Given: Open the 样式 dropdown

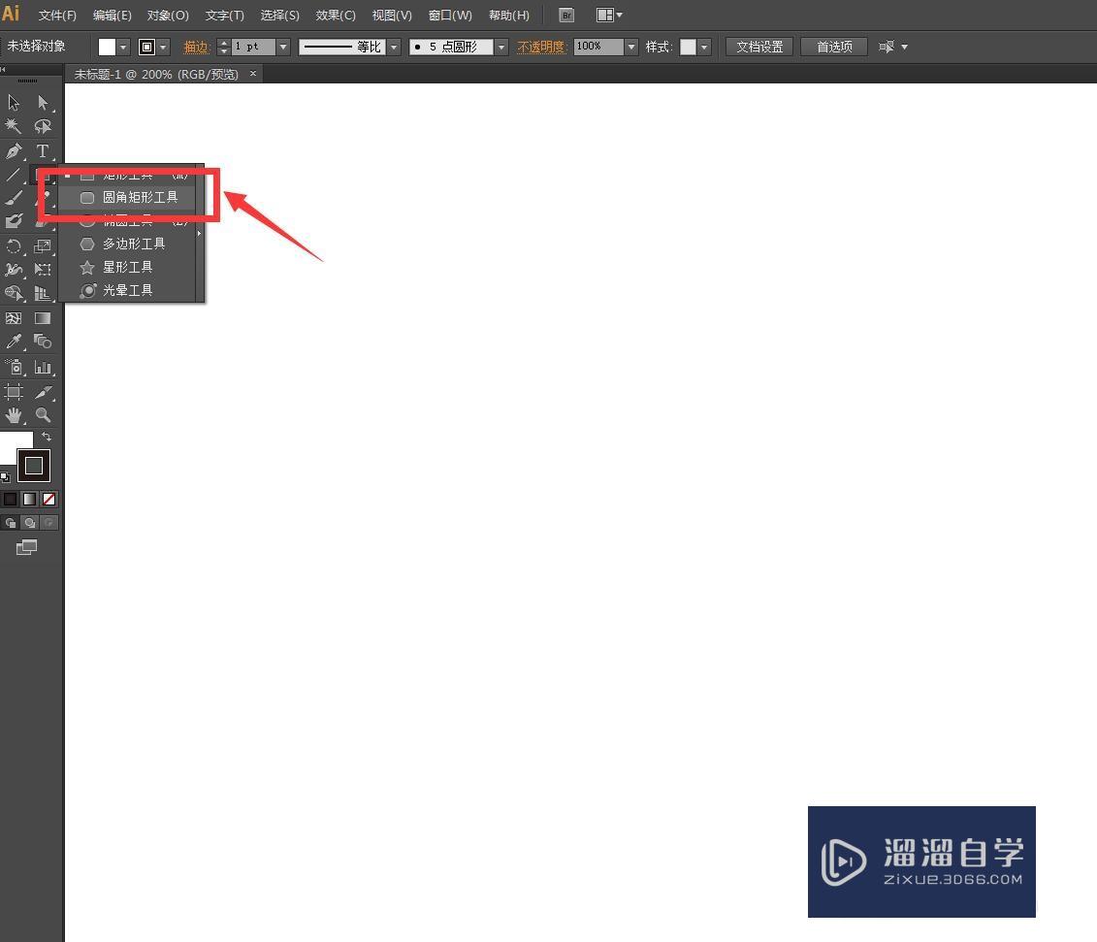Looking at the screenshot, I should pos(706,46).
